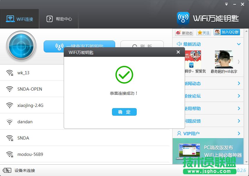Screen dimensions: 249x176
Task: Expand the 新闻动态 section chevron
Action: (239, 84)
